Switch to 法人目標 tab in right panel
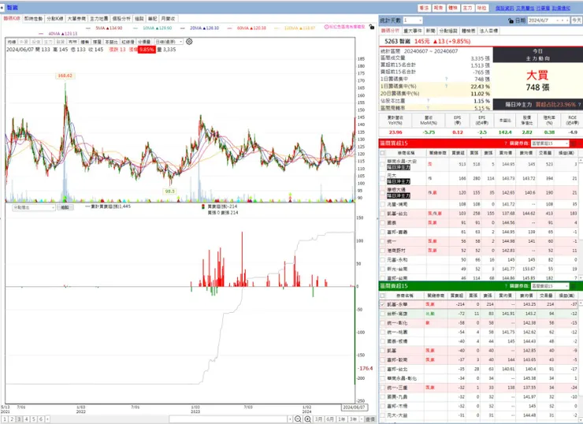The image size is (583, 424). pos(488,31)
